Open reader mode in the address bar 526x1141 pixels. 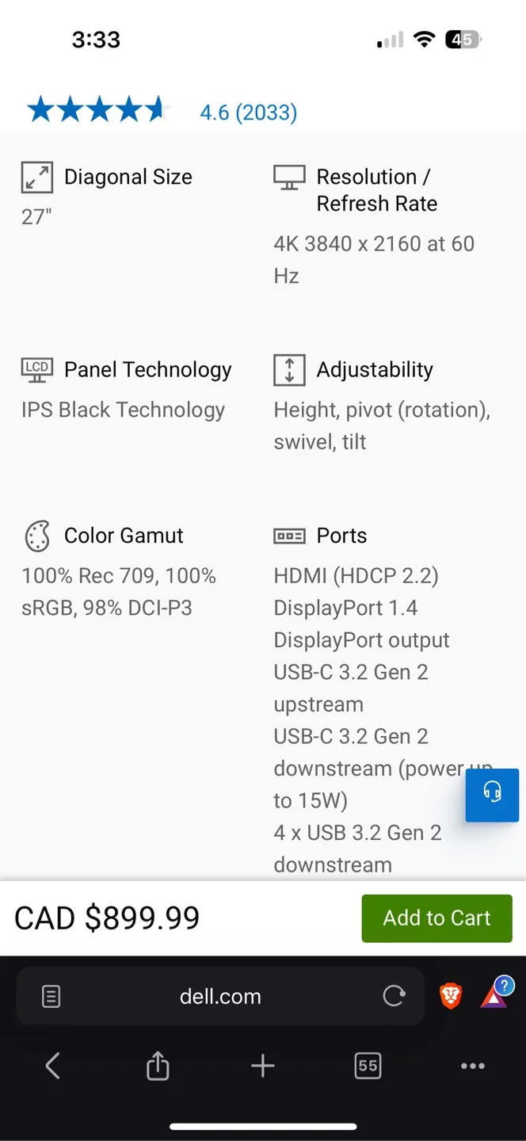(x=50, y=996)
